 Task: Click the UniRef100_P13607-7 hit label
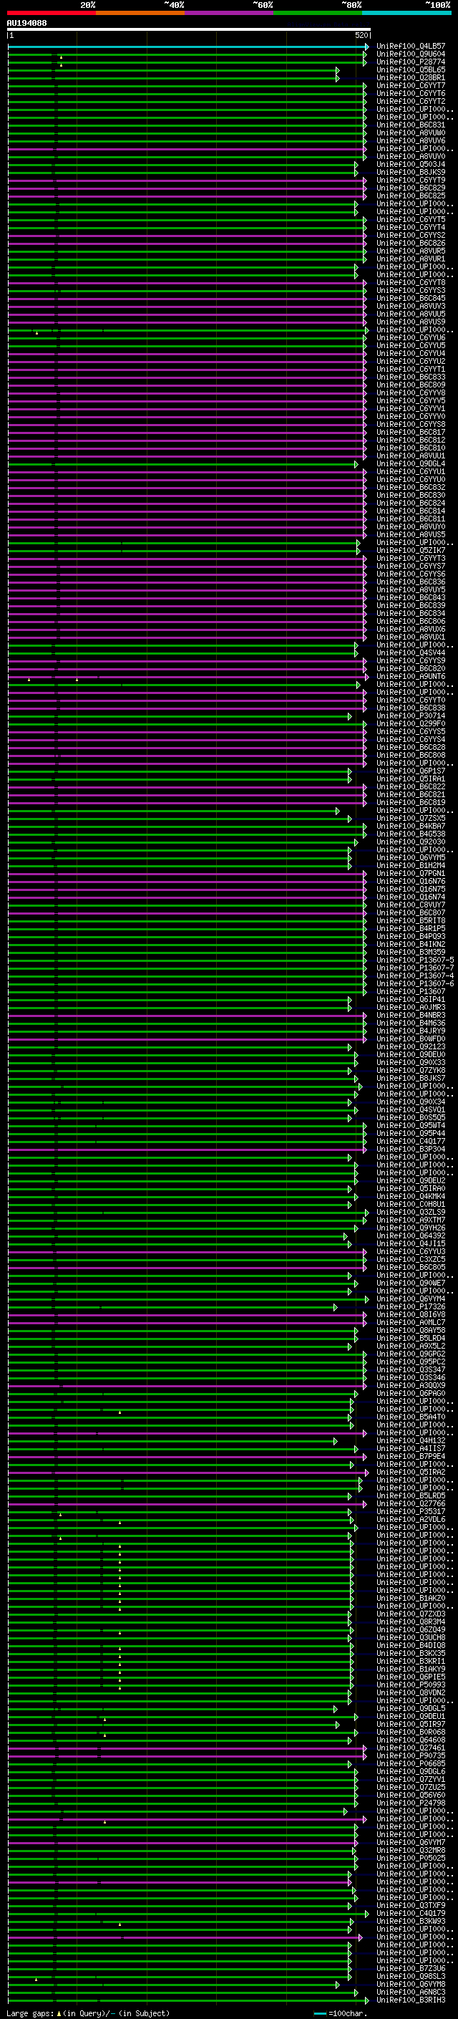415,968
